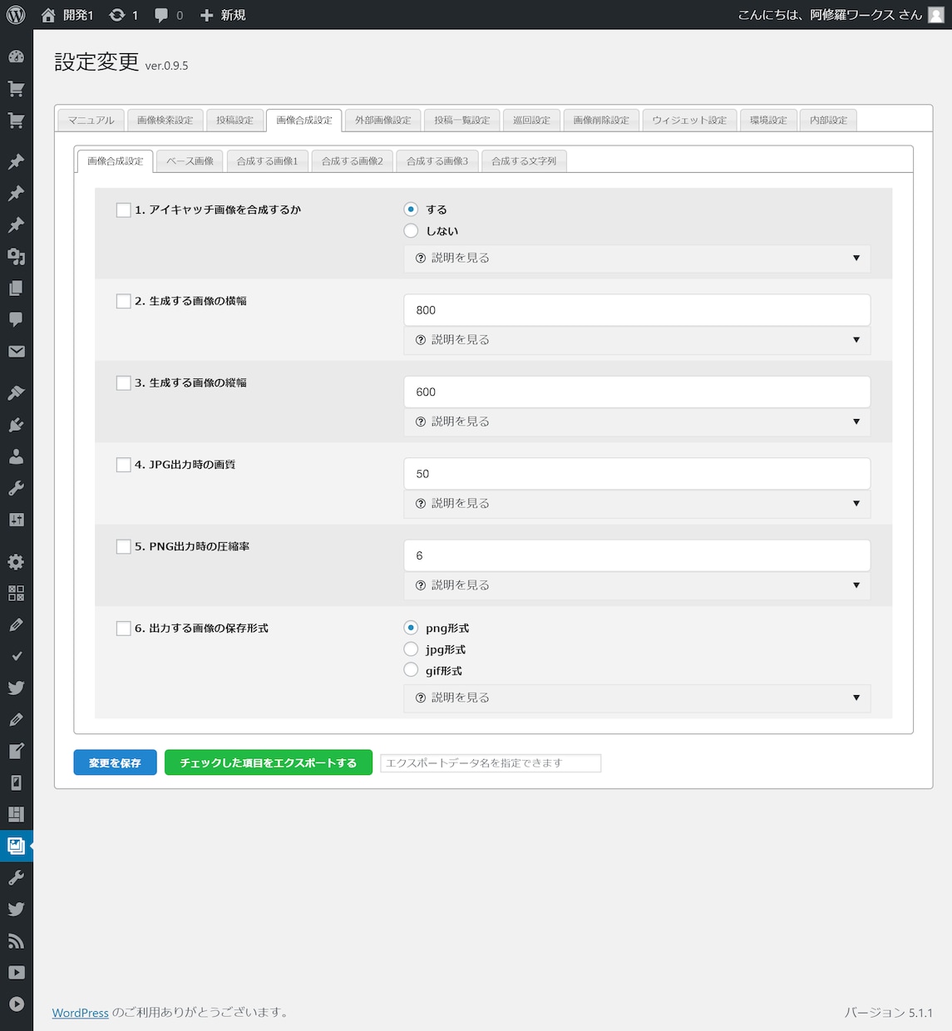Open the checkmark icon in sidebar
The image size is (952, 1031).
pos(16,656)
